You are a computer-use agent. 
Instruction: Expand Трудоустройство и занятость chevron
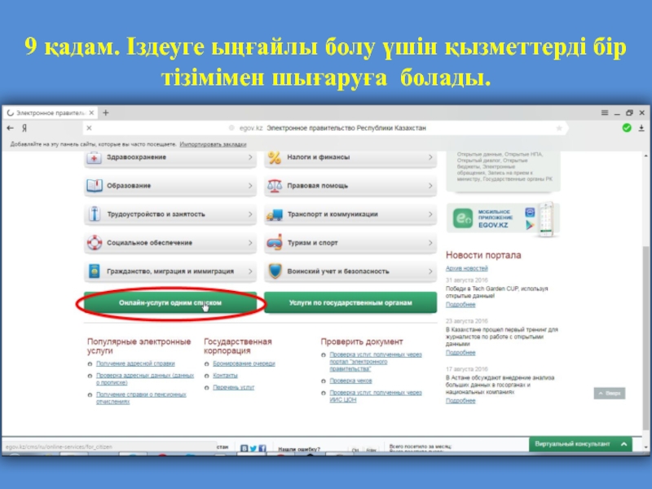[250, 214]
